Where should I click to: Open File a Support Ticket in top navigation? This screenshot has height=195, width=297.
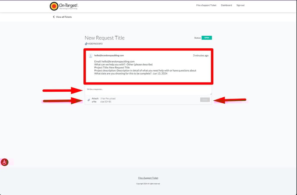pyautogui.click(x=206, y=5)
